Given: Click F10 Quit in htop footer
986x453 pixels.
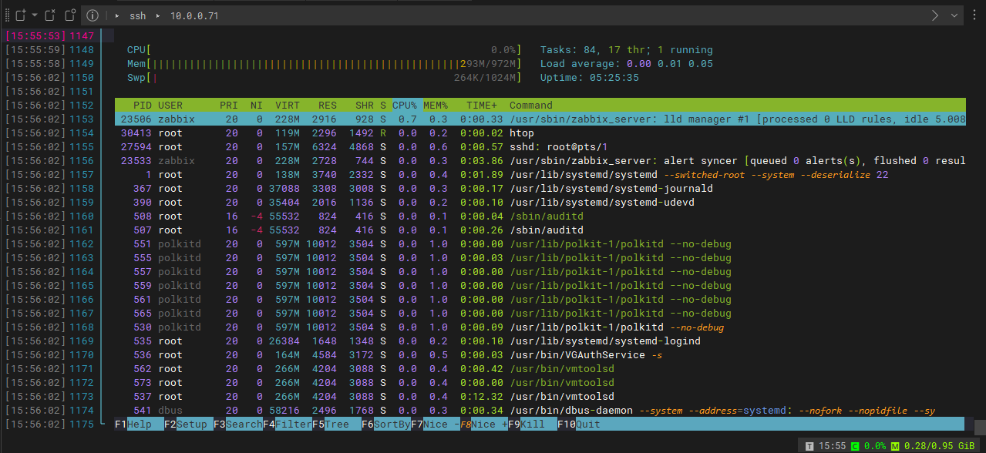Looking at the screenshot, I should (x=580, y=424).
